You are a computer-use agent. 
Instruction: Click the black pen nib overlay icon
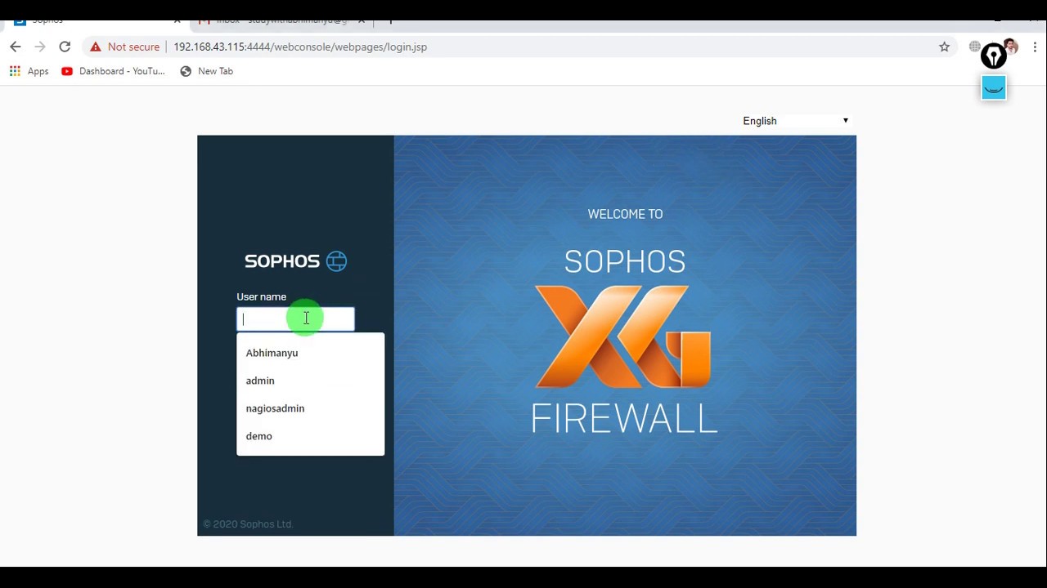[994, 56]
